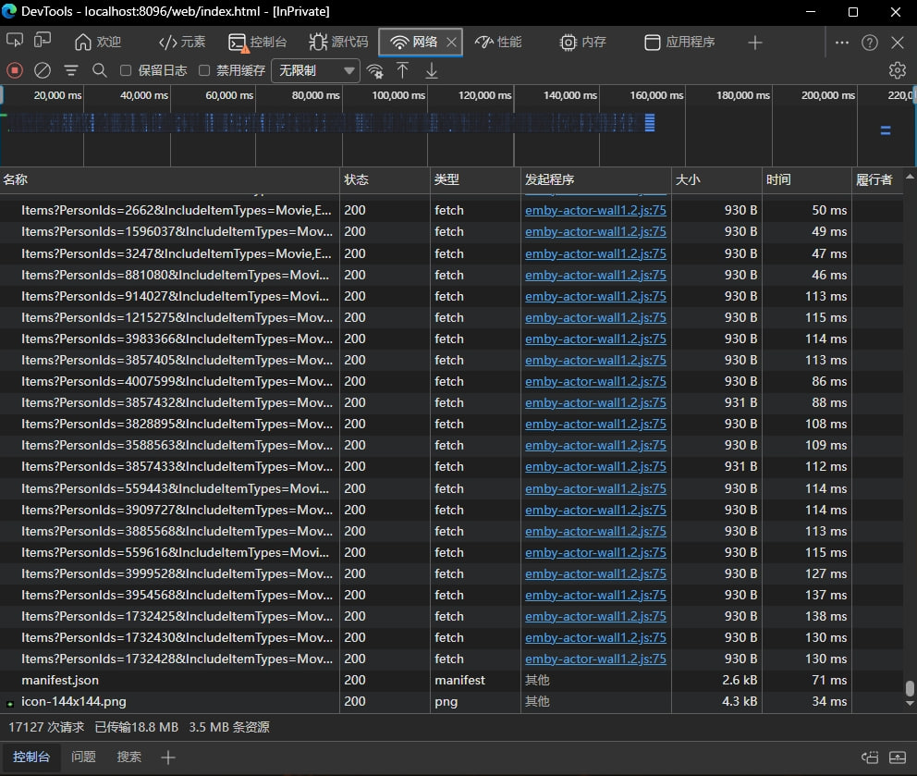
Task: Open the 内存 tab
Action: 582,43
